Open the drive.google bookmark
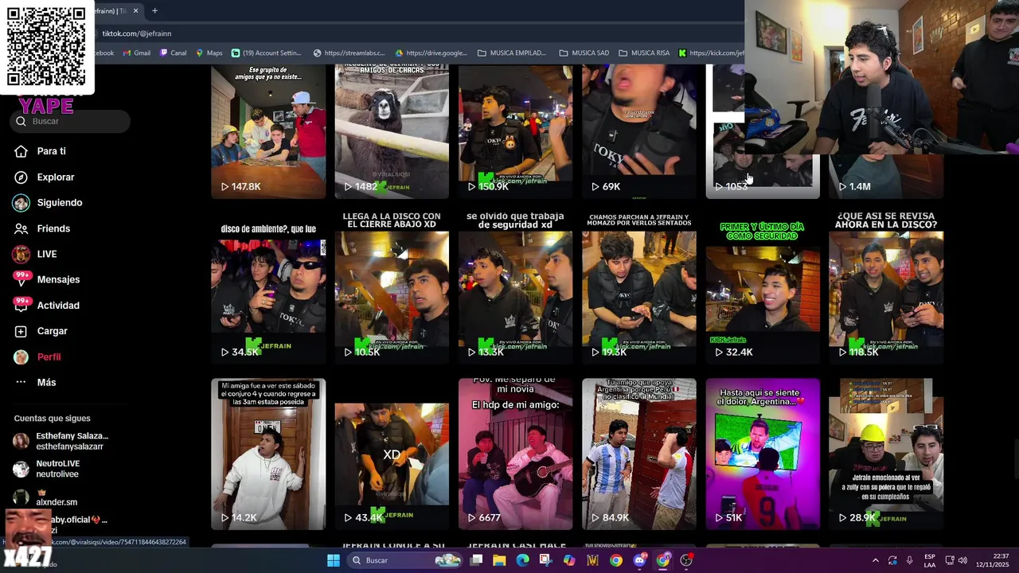The height and width of the screenshot is (573, 1019). 432,53
